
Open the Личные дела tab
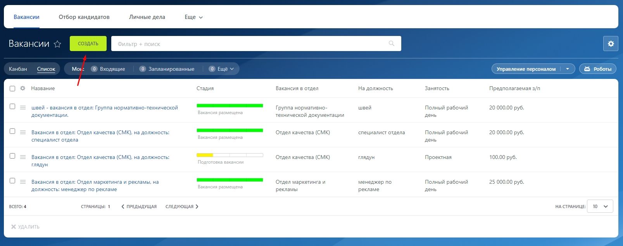[x=147, y=17]
